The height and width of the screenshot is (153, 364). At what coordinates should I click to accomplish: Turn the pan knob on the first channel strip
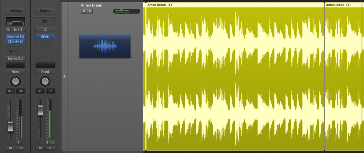coord(15,81)
